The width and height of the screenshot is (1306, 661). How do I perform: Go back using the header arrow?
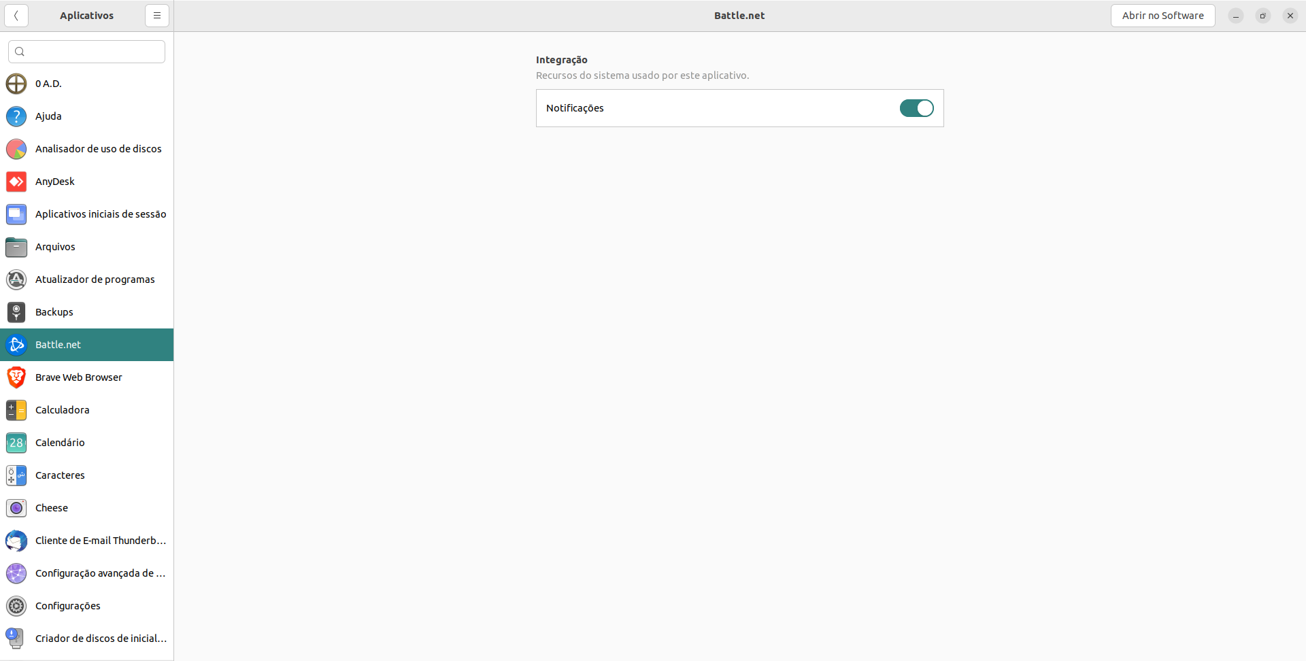(16, 16)
